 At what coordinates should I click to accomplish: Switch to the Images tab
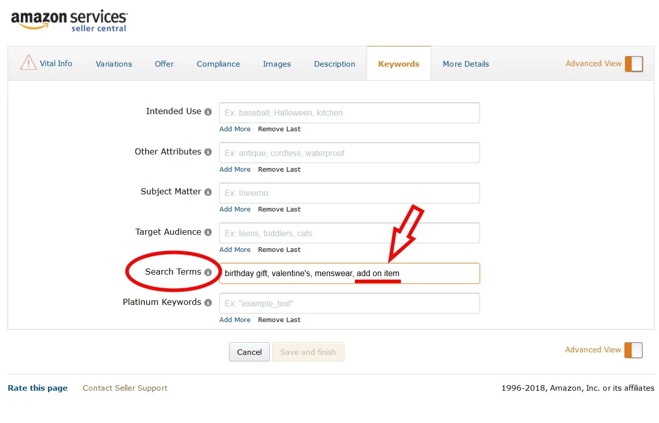point(277,64)
